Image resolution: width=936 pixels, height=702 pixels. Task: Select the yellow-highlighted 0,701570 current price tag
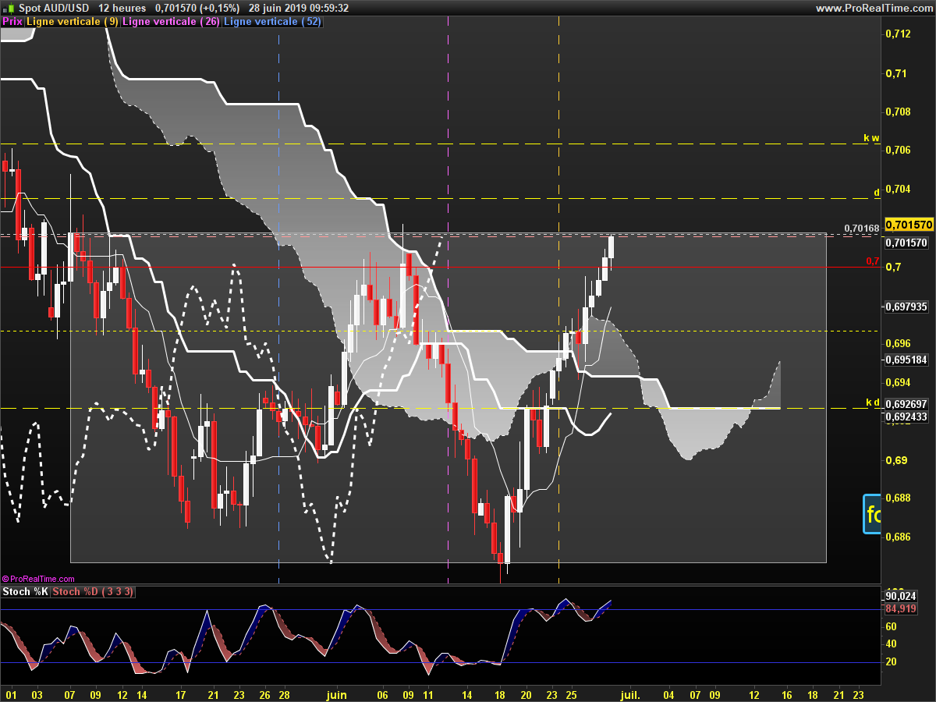tap(909, 225)
